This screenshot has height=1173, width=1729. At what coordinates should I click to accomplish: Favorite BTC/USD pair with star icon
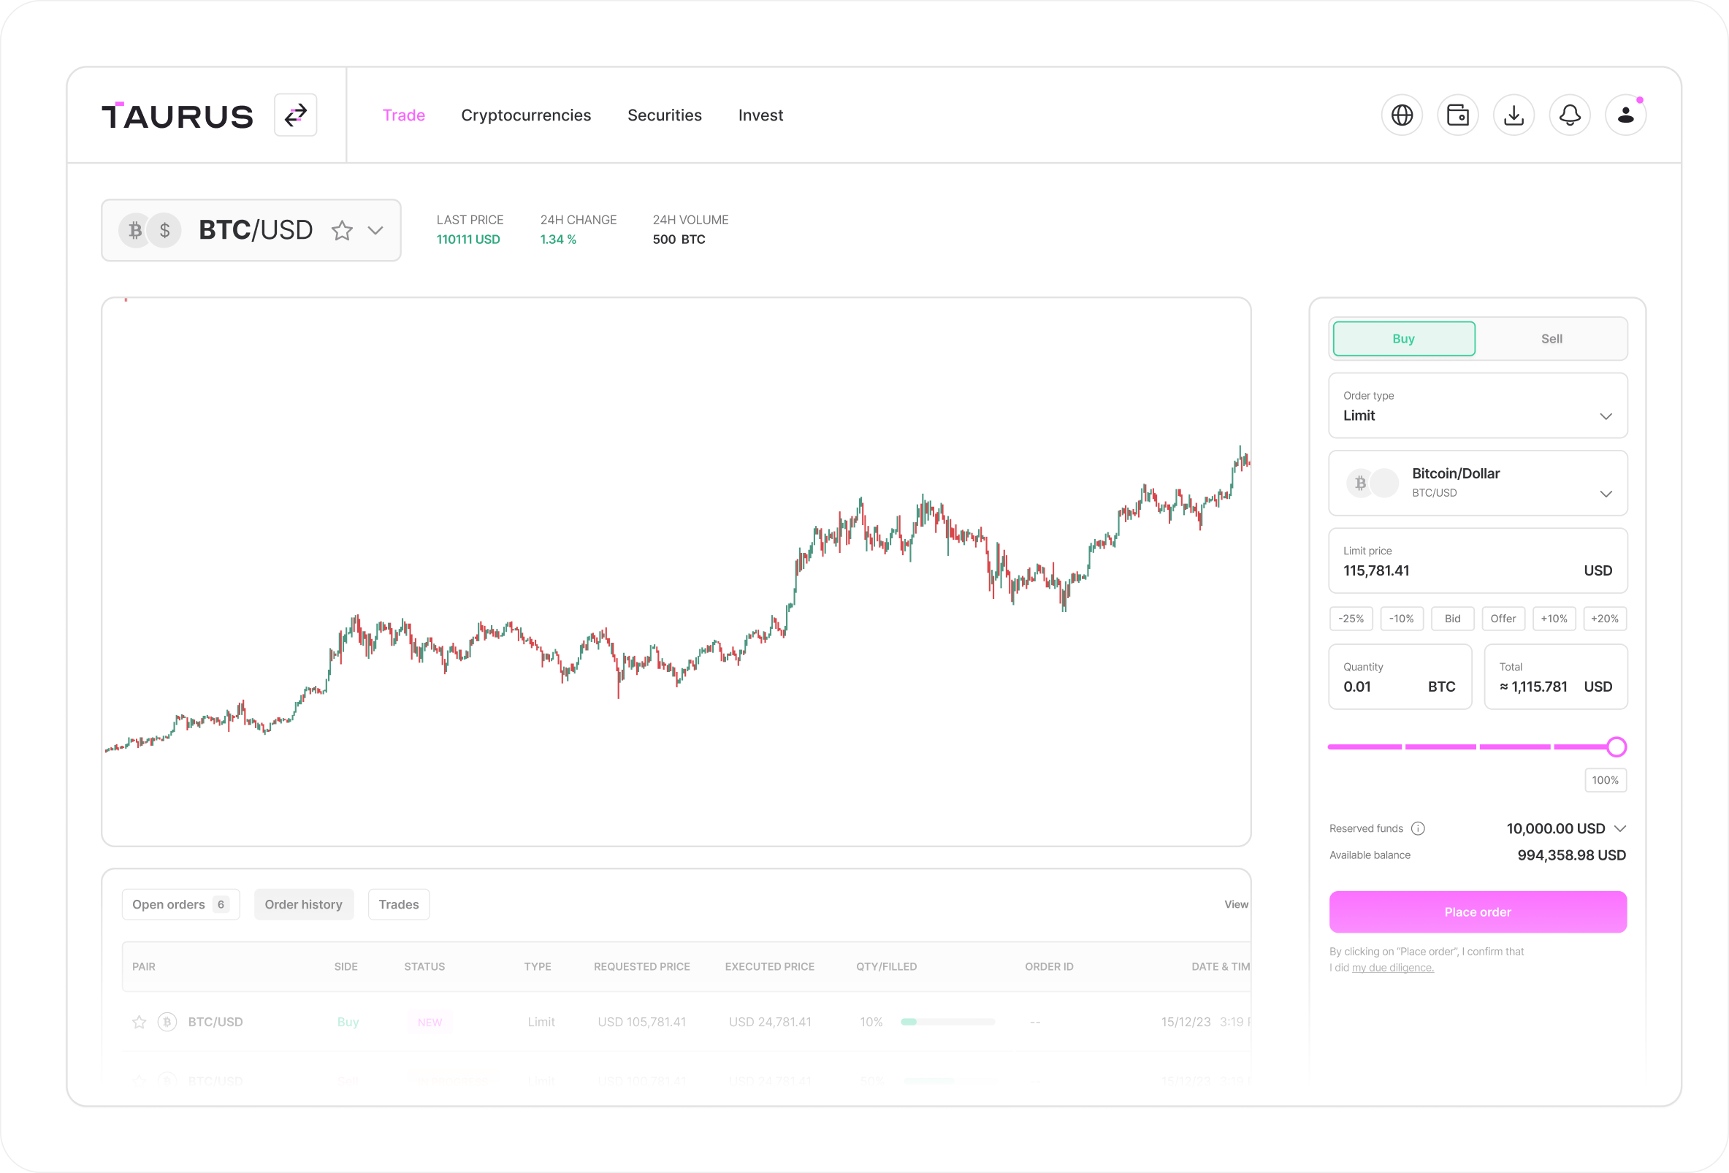[x=343, y=231]
